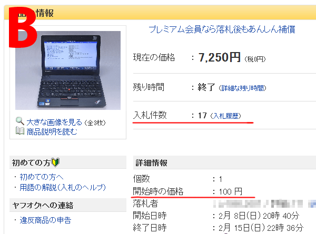Viewport: 316px width, 234px height.
Task: View the 入札履歴 bid history link
Action: point(225,116)
